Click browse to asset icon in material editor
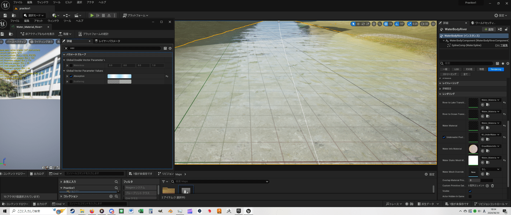 pos(10,34)
